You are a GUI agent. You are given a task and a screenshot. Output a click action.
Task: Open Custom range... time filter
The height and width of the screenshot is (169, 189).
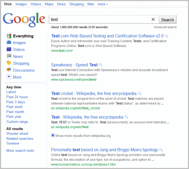pos(19,122)
